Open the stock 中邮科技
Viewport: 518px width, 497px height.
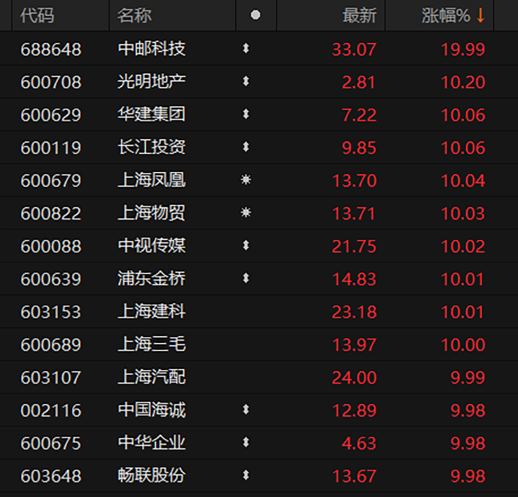[152, 49]
